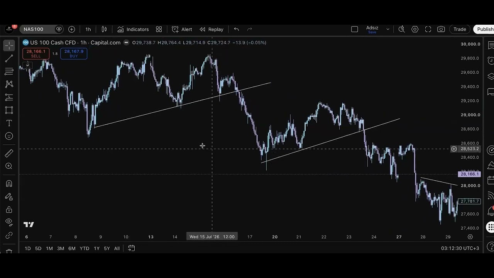The width and height of the screenshot is (494, 278).
Task: Click the 1.8 spread value
Action: click(55, 54)
